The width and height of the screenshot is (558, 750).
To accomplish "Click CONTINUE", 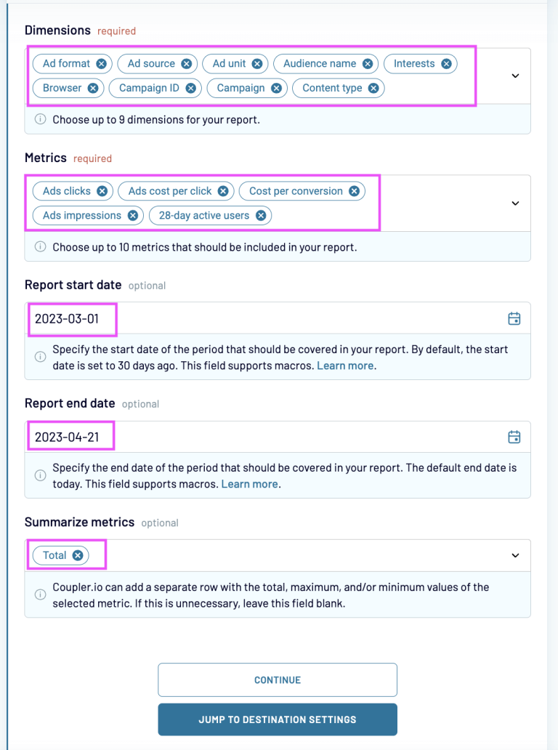I will tap(278, 680).
